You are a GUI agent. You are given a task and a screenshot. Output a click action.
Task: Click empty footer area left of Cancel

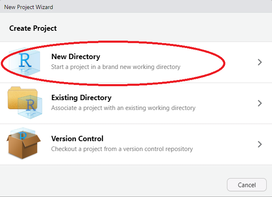tap(115, 185)
